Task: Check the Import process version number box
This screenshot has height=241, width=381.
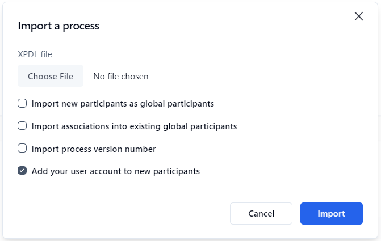Action: tap(23, 149)
